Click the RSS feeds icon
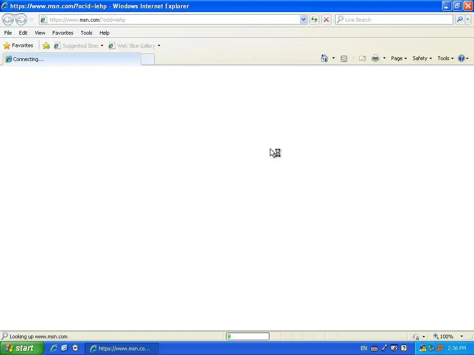 coord(344,59)
